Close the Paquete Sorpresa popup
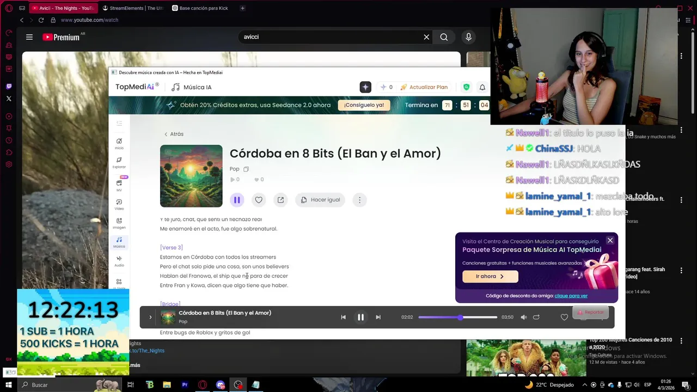The width and height of the screenshot is (697, 392). (x=610, y=240)
